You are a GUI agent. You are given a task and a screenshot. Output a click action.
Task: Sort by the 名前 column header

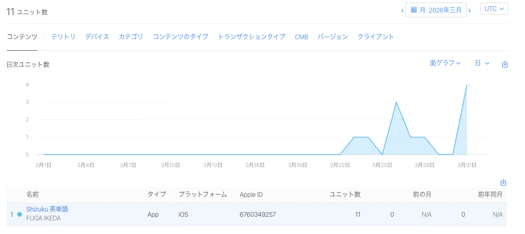point(32,194)
